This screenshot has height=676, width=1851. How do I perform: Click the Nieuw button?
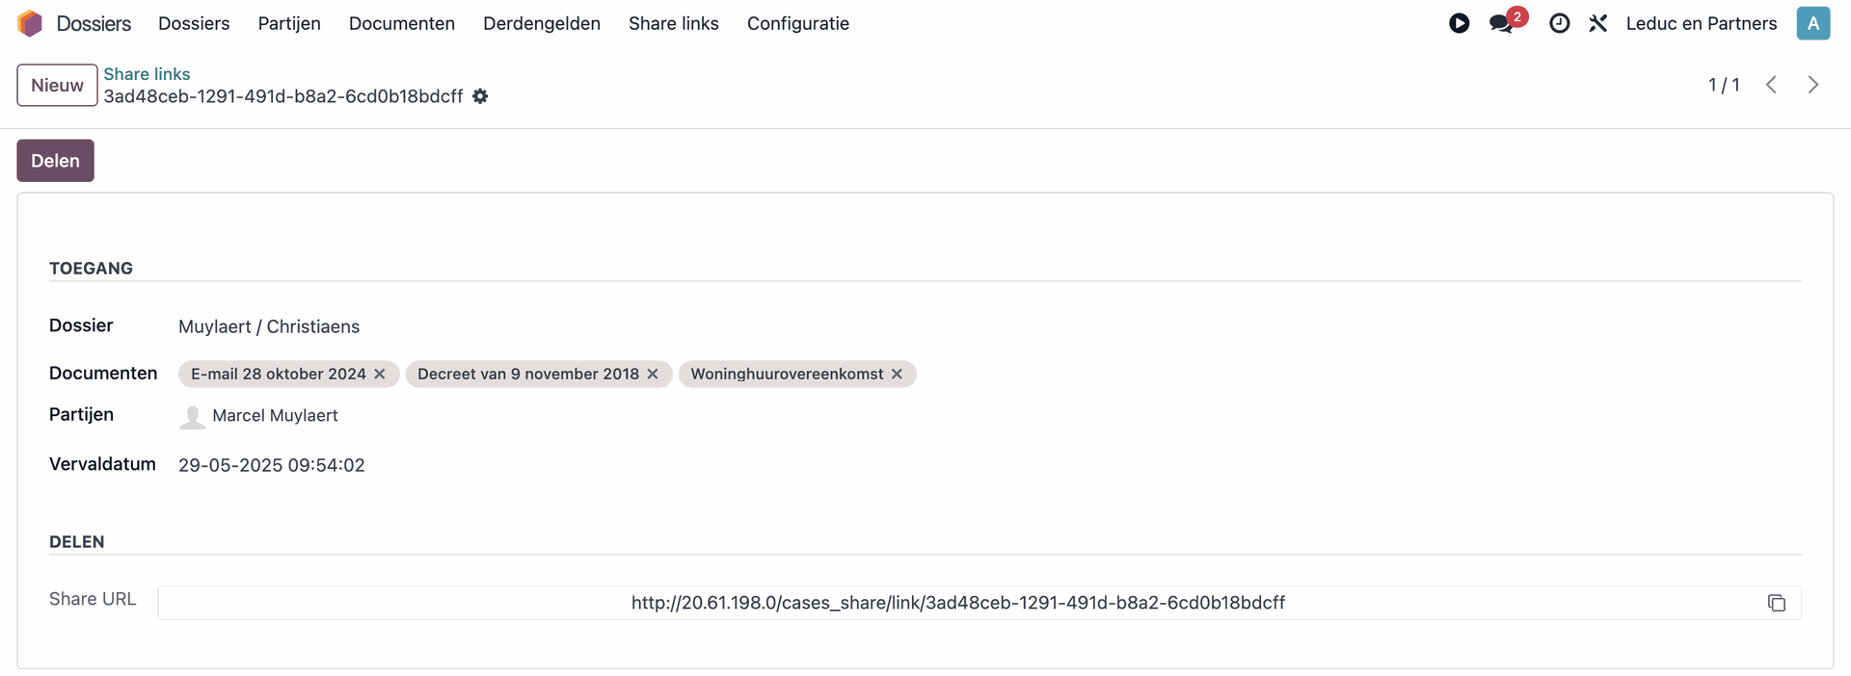click(57, 85)
